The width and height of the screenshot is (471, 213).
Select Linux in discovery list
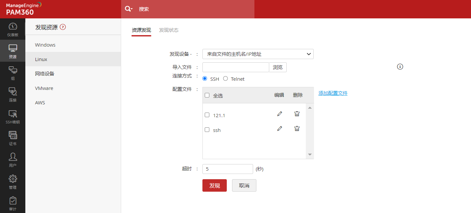[x=73, y=59]
